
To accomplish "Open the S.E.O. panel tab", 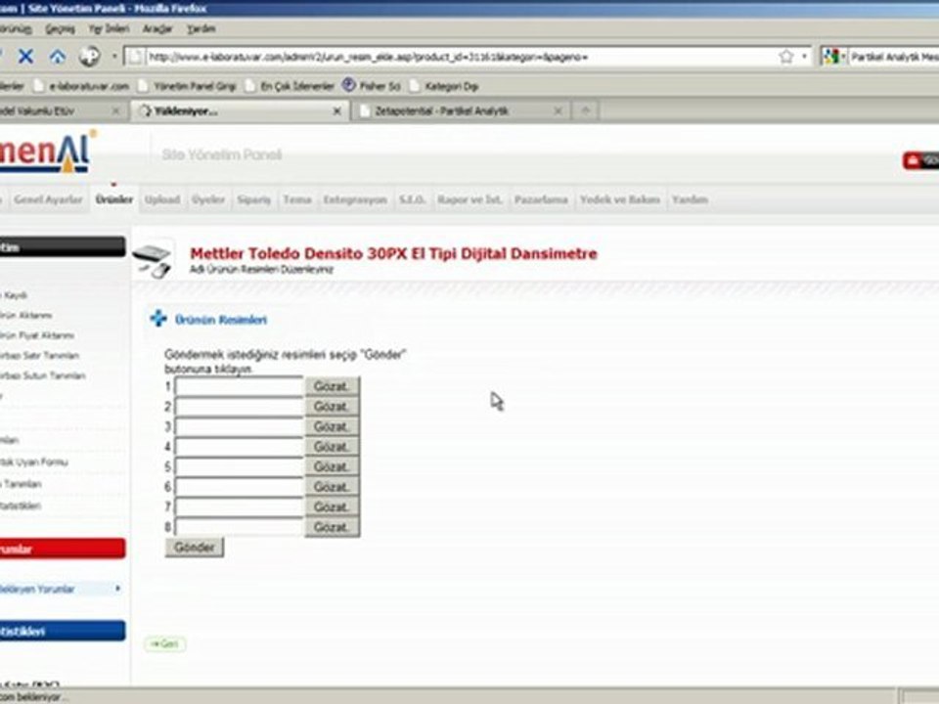I will (413, 199).
